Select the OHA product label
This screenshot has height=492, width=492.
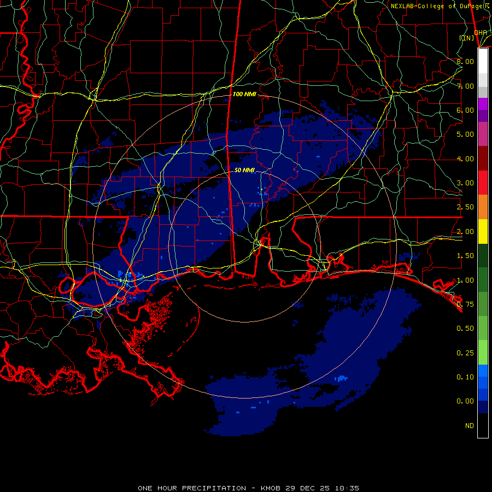point(481,32)
